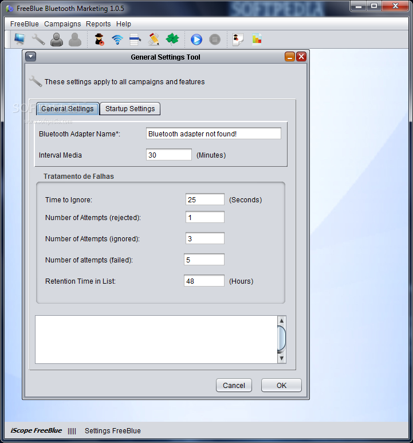The height and width of the screenshot is (443, 413).
Task: Open the dialog's dropdown arrow menu in title bar
Action: pyautogui.click(x=31, y=57)
